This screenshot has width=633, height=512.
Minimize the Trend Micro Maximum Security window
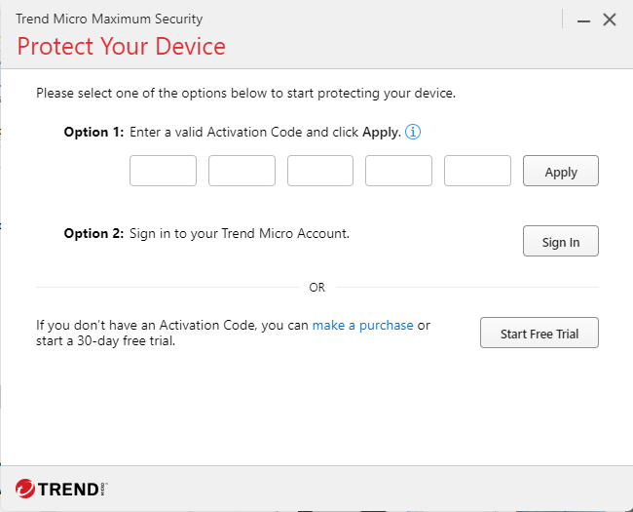[x=582, y=20]
